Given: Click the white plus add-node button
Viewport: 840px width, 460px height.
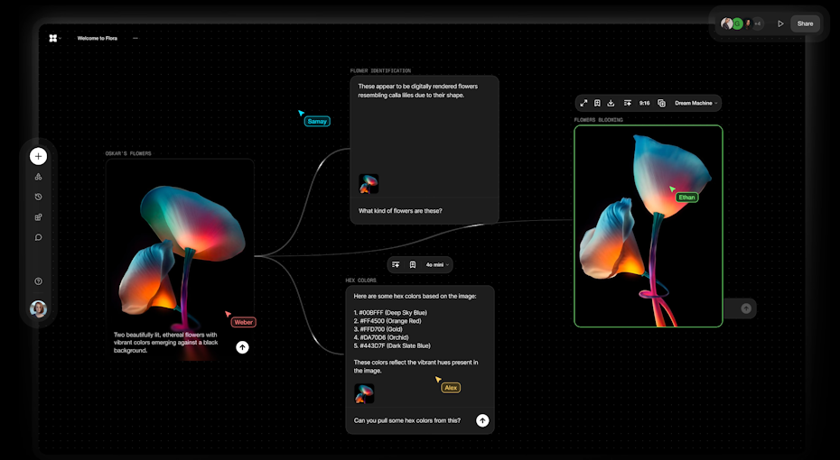Looking at the screenshot, I should pos(38,156).
